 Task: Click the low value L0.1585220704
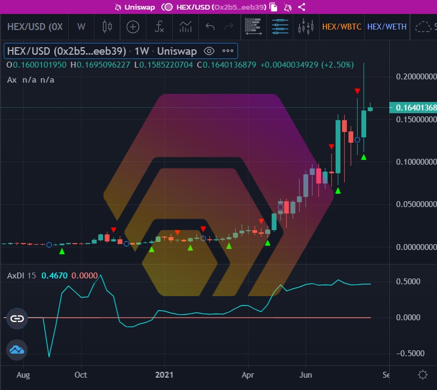164,65
